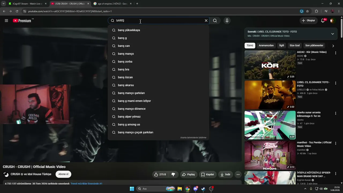
Task: Clear the search box with the X
Action: click(206, 21)
